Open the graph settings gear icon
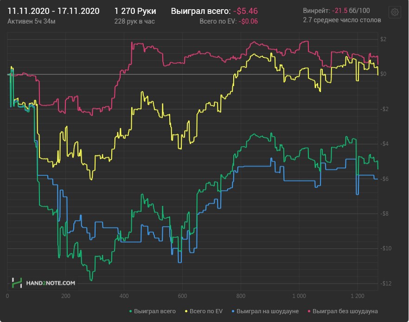Viewport: 409px width, 322px height. coord(395,12)
